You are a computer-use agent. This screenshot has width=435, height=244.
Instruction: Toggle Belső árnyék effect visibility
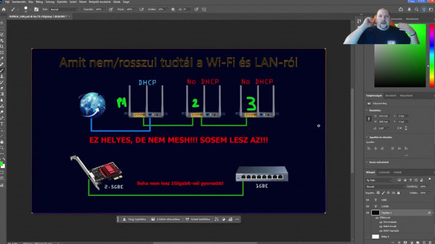pyautogui.click(x=381, y=226)
